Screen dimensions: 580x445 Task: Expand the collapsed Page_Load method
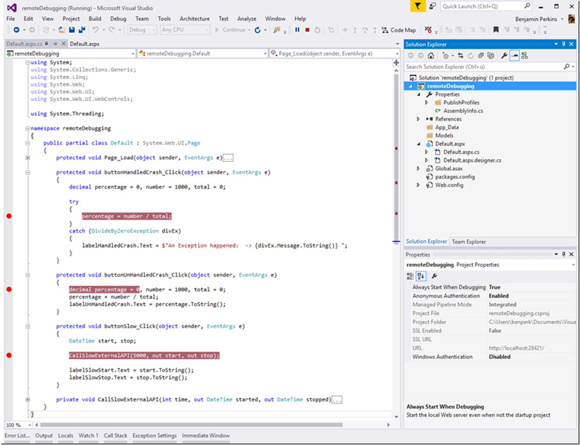[x=28, y=158]
